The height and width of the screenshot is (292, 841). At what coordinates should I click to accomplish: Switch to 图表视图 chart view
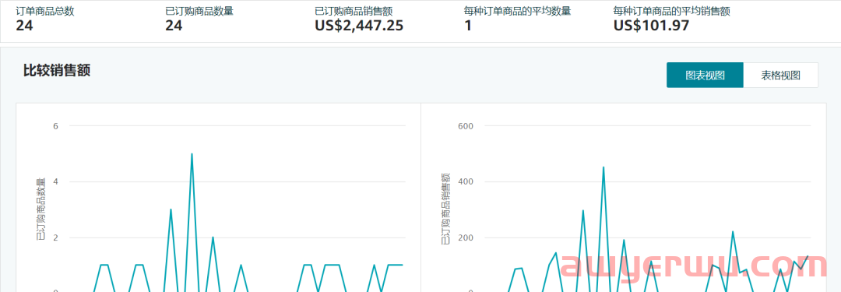click(x=705, y=76)
